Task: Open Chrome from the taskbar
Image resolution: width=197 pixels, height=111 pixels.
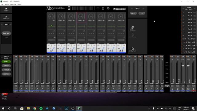Action: pyautogui.click(x=34, y=108)
